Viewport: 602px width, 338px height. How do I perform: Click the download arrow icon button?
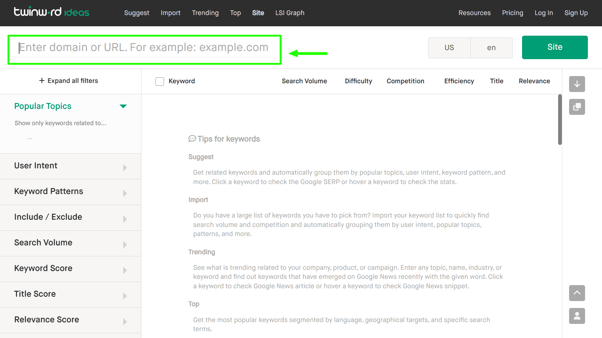577,84
